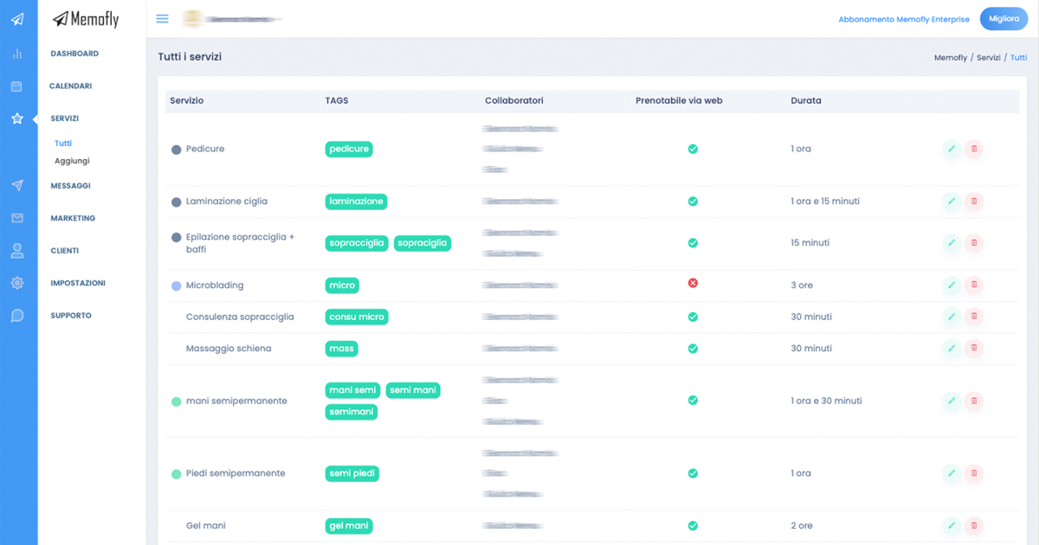Click the 'consu micro' tag badge

tap(357, 317)
